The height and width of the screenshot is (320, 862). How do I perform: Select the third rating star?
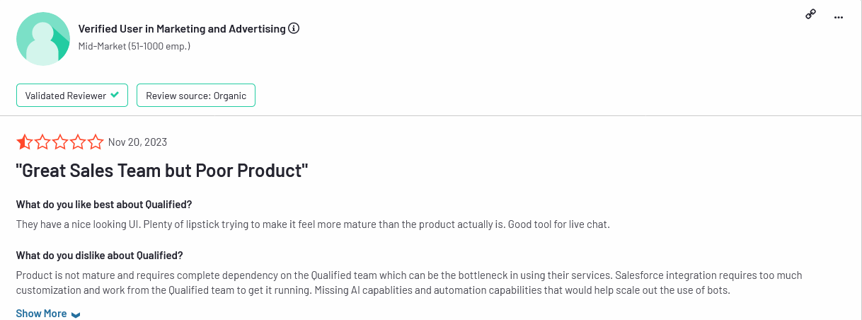60,142
